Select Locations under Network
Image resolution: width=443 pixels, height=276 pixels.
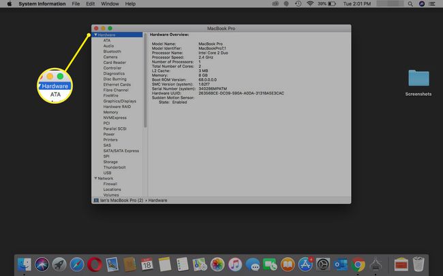tap(112, 190)
